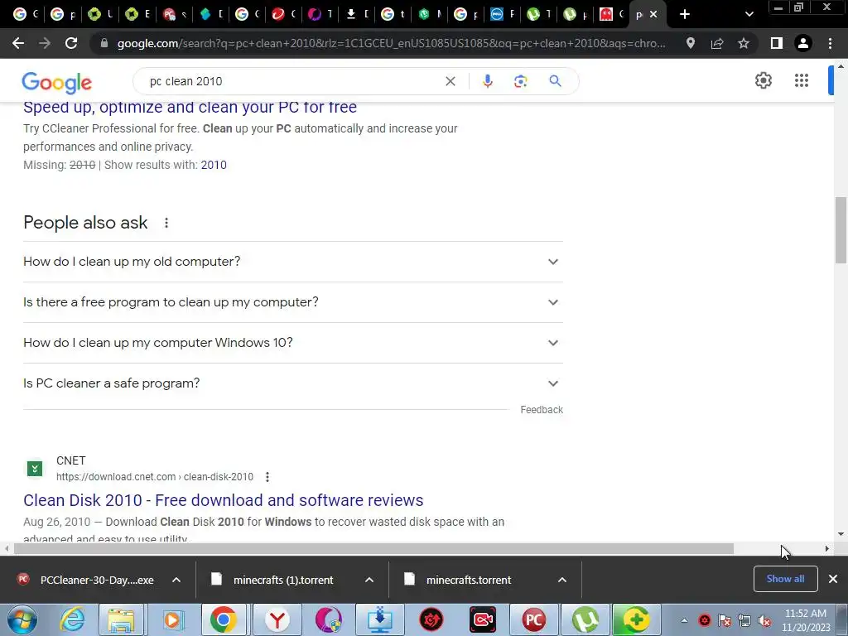The height and width of the screenshot is (636, 848).
Task: Open options for minecrafts.torrent download
Action: pyautogui.click(x=562, y=580)
